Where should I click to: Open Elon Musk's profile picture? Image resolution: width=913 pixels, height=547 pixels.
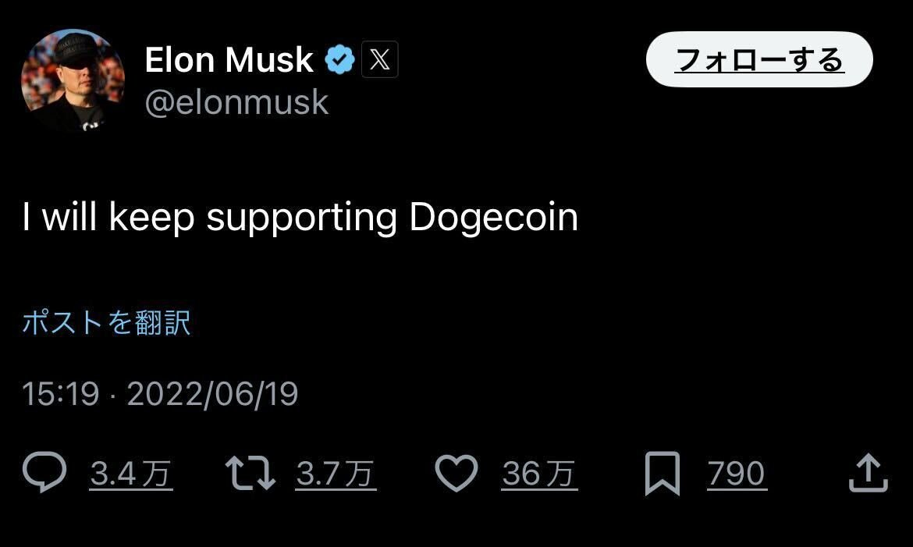73,80
